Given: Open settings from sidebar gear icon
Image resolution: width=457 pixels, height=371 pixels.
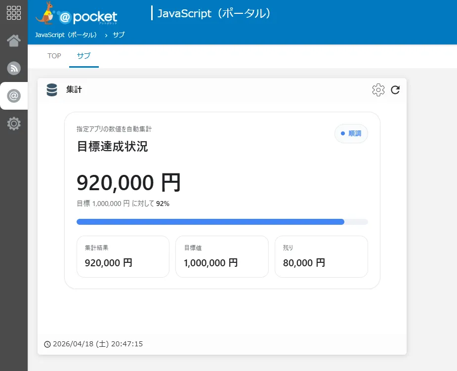Looking at the screenshot, I should tap(14, 124).
